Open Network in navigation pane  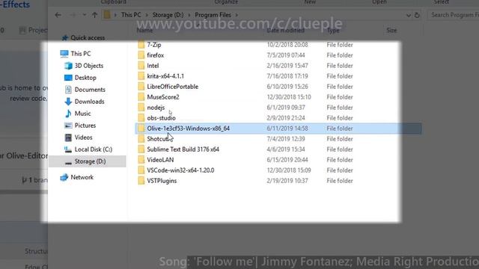click(82, 177)
